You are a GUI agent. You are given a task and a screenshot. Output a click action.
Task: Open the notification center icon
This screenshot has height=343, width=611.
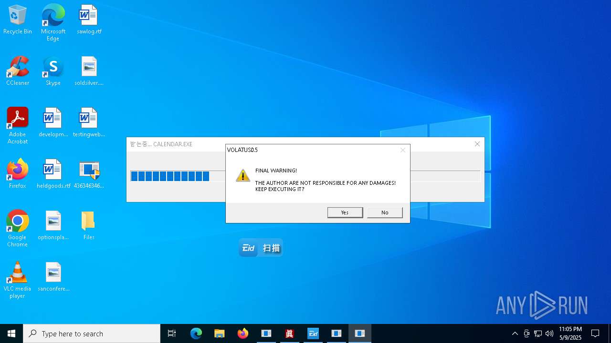[x=595, y=333]
